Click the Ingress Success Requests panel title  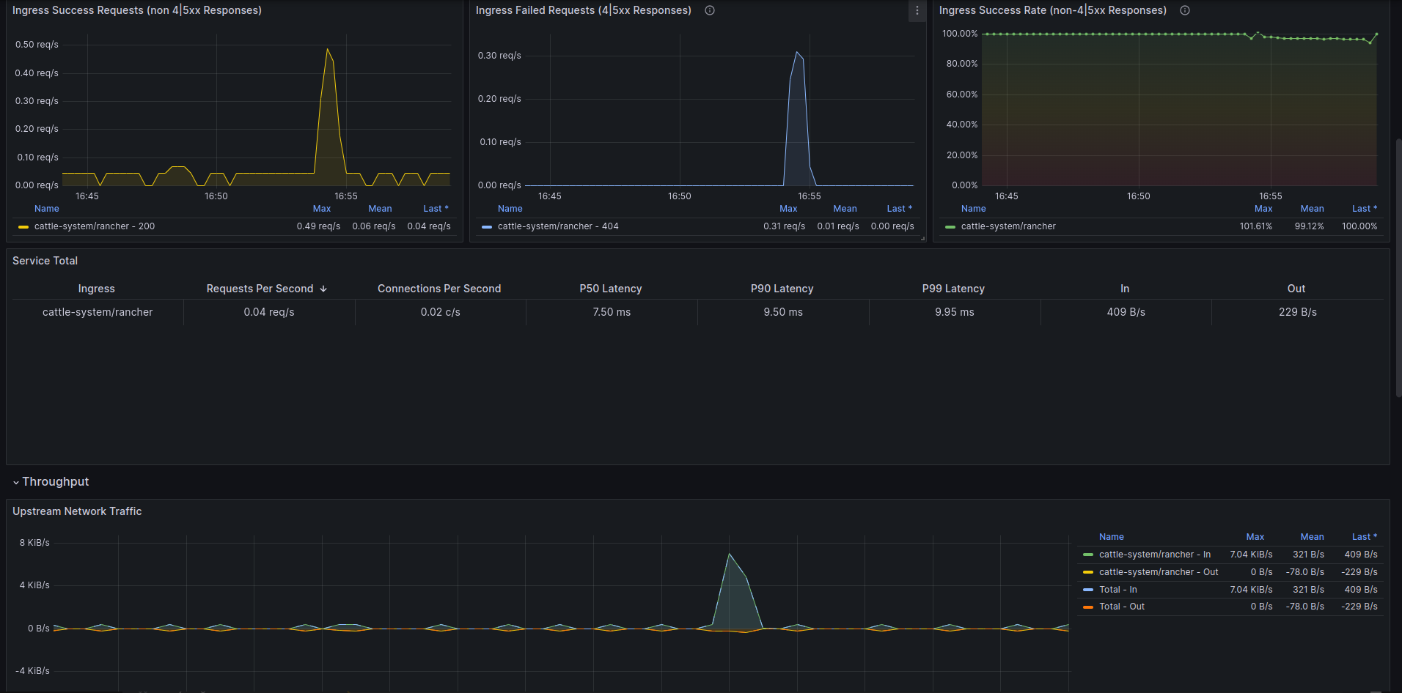[x=137, y=10]
